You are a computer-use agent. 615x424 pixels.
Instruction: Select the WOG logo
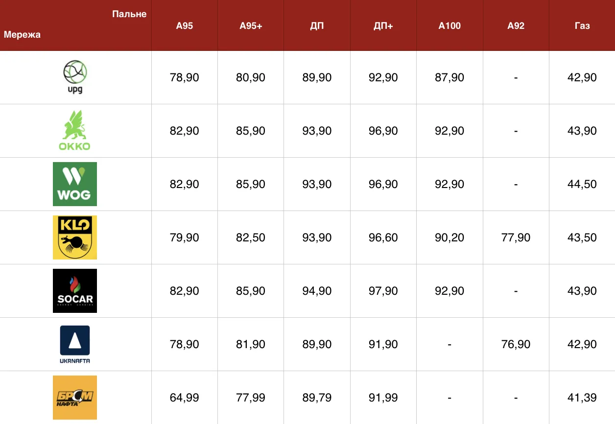tap(75, 184)
